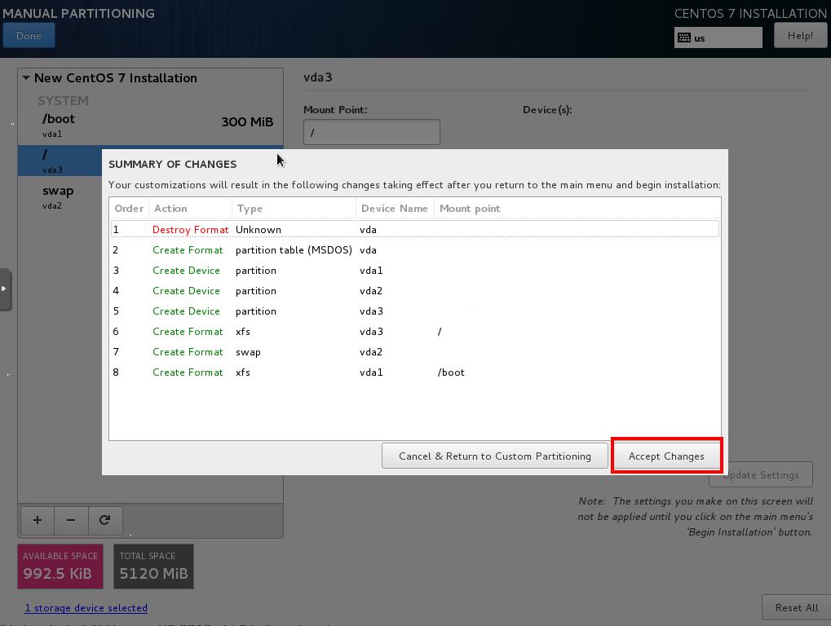Screen dimensions: 831x626
Task: Select the partition table (MSDOS) row
Action: point(415,250)
